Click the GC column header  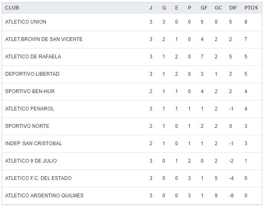(x=218, y=8)
